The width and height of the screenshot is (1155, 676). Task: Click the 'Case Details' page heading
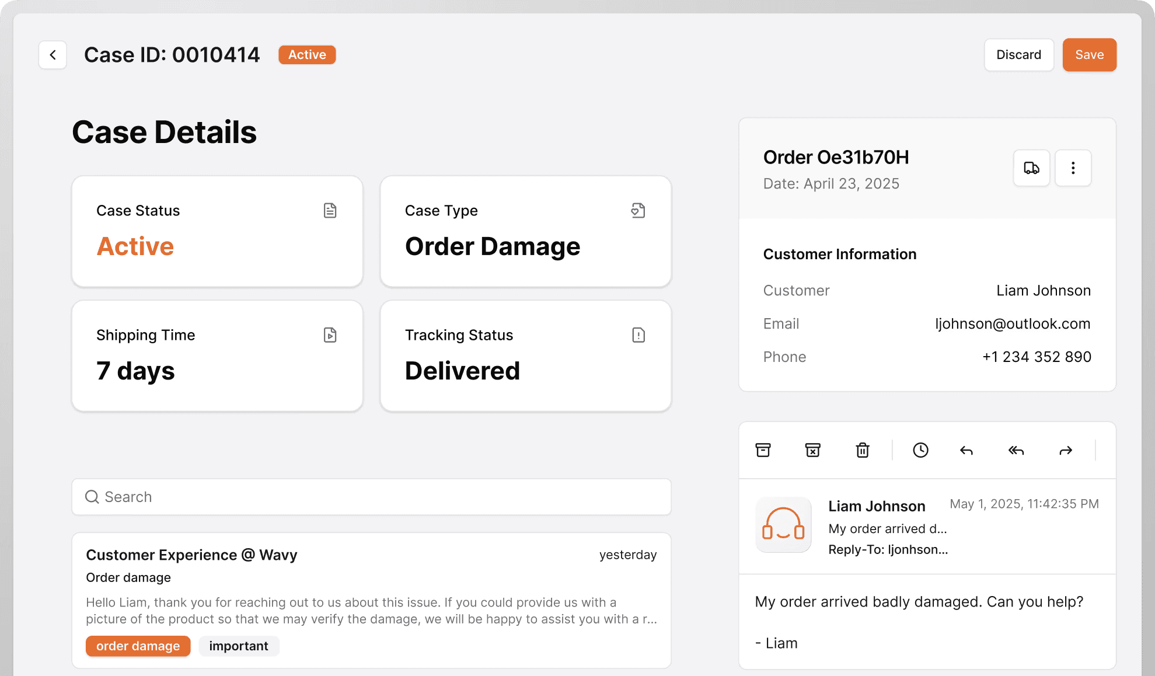pos(164,132)
